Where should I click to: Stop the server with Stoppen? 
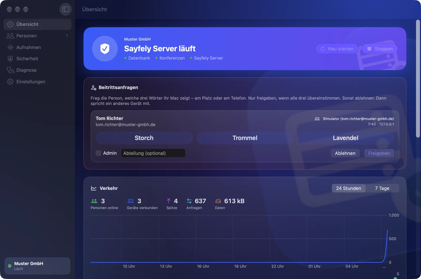click(x=380, y=49)
